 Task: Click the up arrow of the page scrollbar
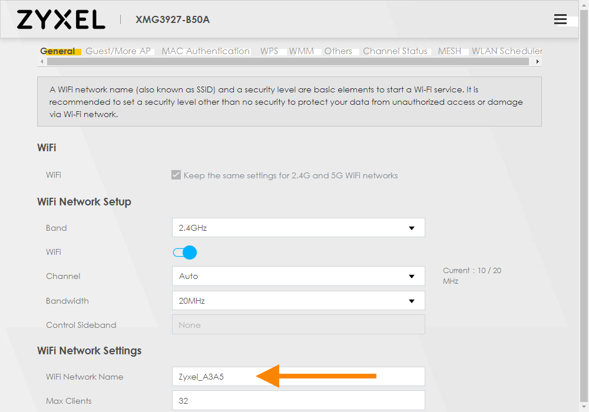click(584, 5)
